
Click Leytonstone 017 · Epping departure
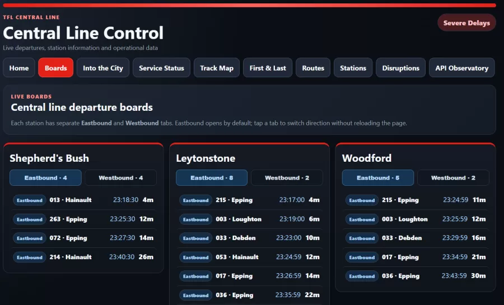pyautogui.click(x=249, y=276)
